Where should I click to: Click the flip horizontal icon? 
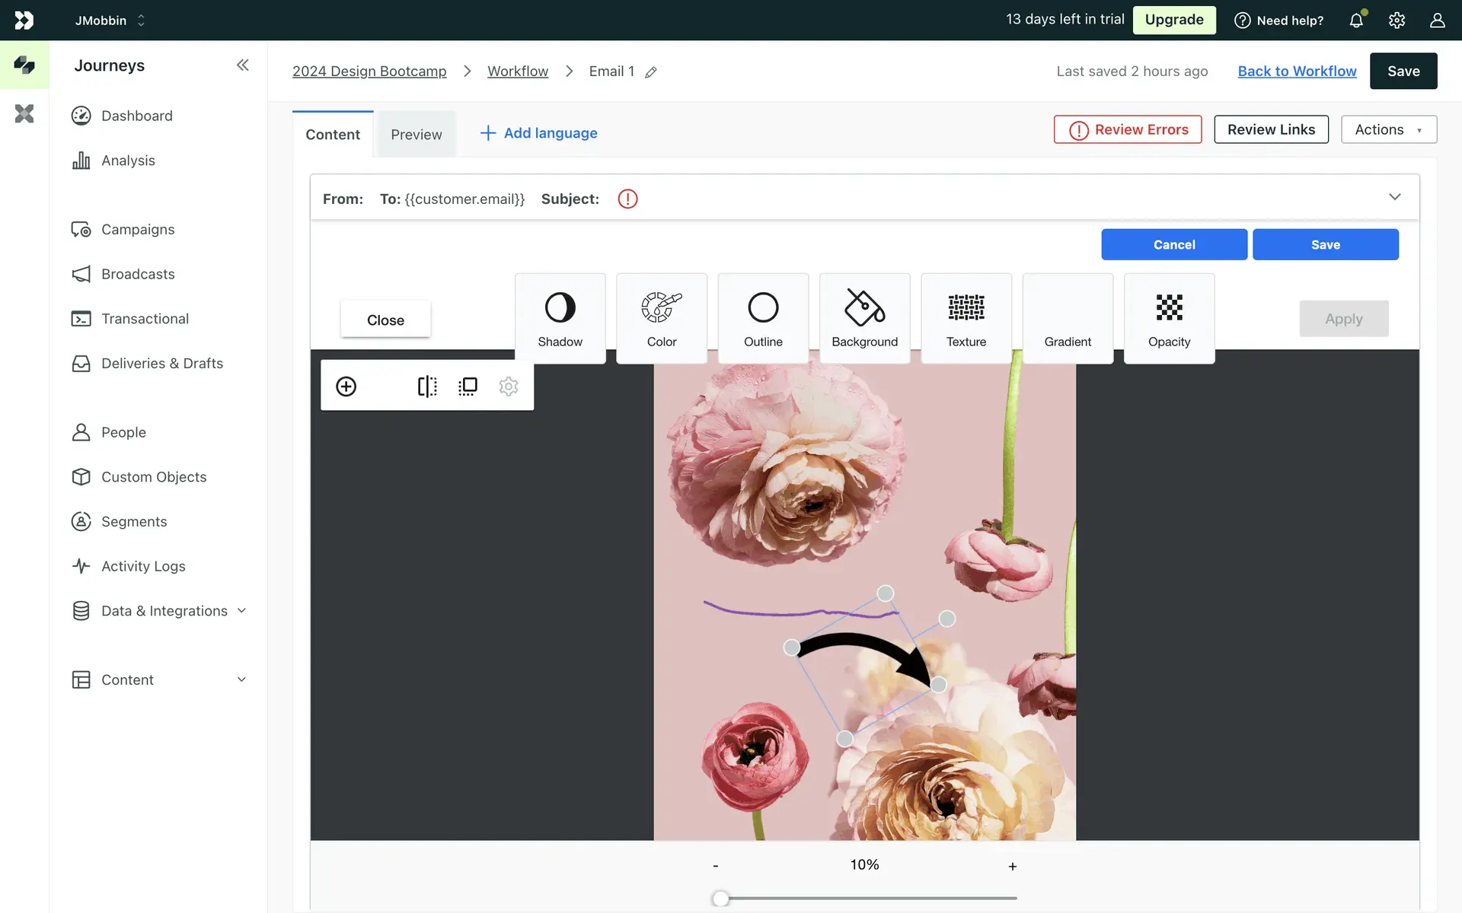[427, 387]
